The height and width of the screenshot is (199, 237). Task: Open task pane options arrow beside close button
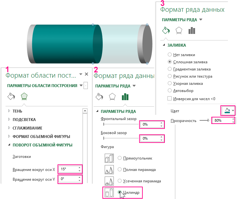click(x=81, y=74)
